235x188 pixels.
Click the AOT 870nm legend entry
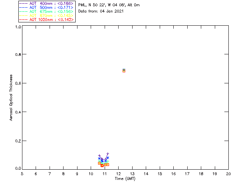47,15
